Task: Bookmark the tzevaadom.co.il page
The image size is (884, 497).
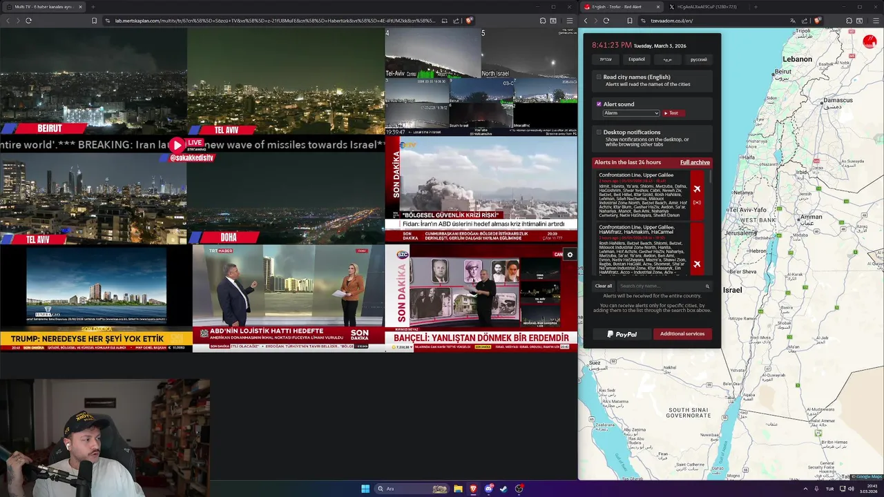Action: pos(630,21)
